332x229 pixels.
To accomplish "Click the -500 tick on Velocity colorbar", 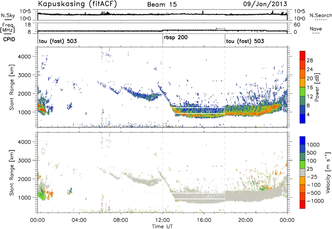I will pos(314,193).
